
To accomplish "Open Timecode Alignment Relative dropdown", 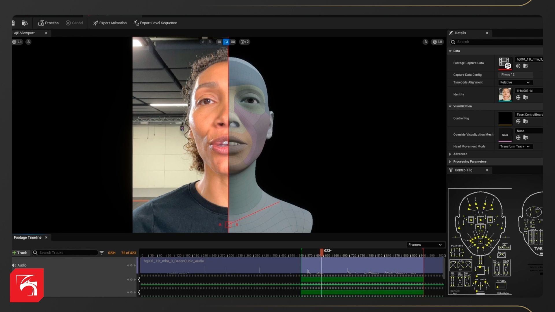I will (x=515, y=82).
